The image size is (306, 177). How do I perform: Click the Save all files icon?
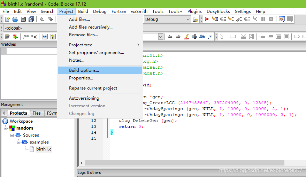pos(31,19)
